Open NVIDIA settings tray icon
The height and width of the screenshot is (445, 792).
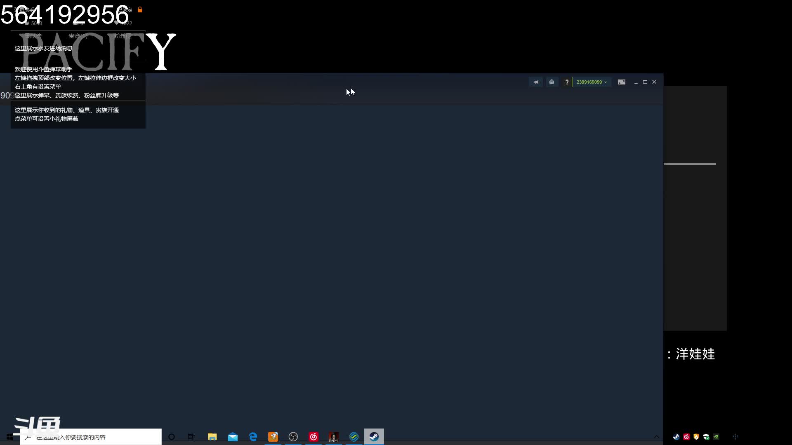point(716,437)
